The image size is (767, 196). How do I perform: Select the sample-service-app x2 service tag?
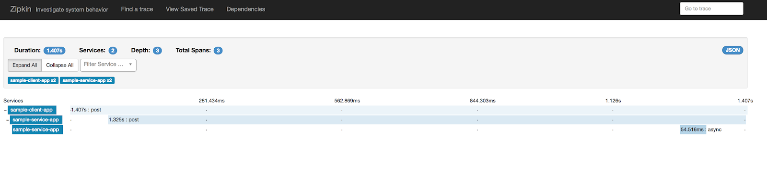tap(87, 80)
